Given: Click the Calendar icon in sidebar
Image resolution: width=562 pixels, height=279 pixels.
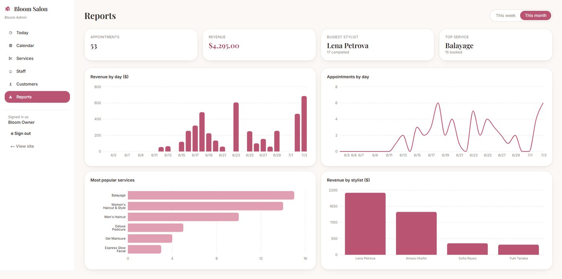Looking at the screenshot, I should 10,46.
